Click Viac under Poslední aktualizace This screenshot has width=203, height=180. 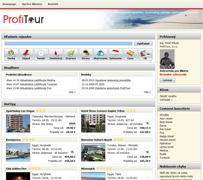(x=72, y=92)
